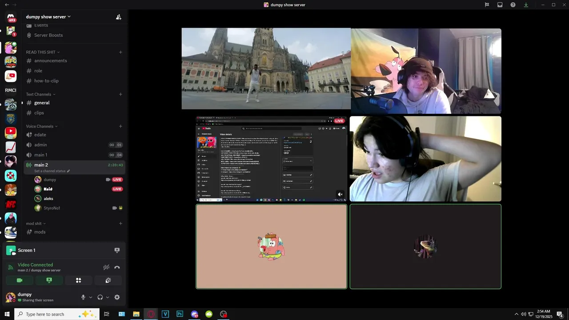Focus the Prague cathedral video tile
The height and width of the screenshot is (320, 569).
point(266,68)
